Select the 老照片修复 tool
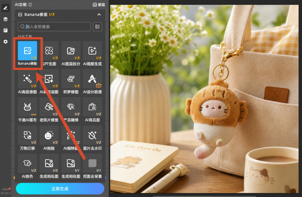Screen dimensions: 302x197 coord(49,110)
